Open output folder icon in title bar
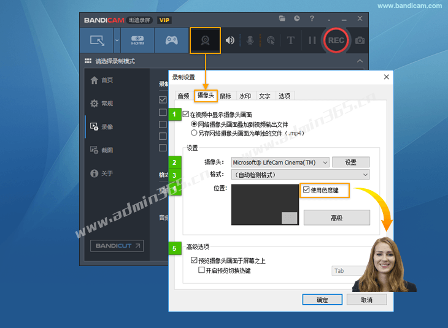Image resolution: width=448 pixels, height=328 pixels. (x=282, y=18)
